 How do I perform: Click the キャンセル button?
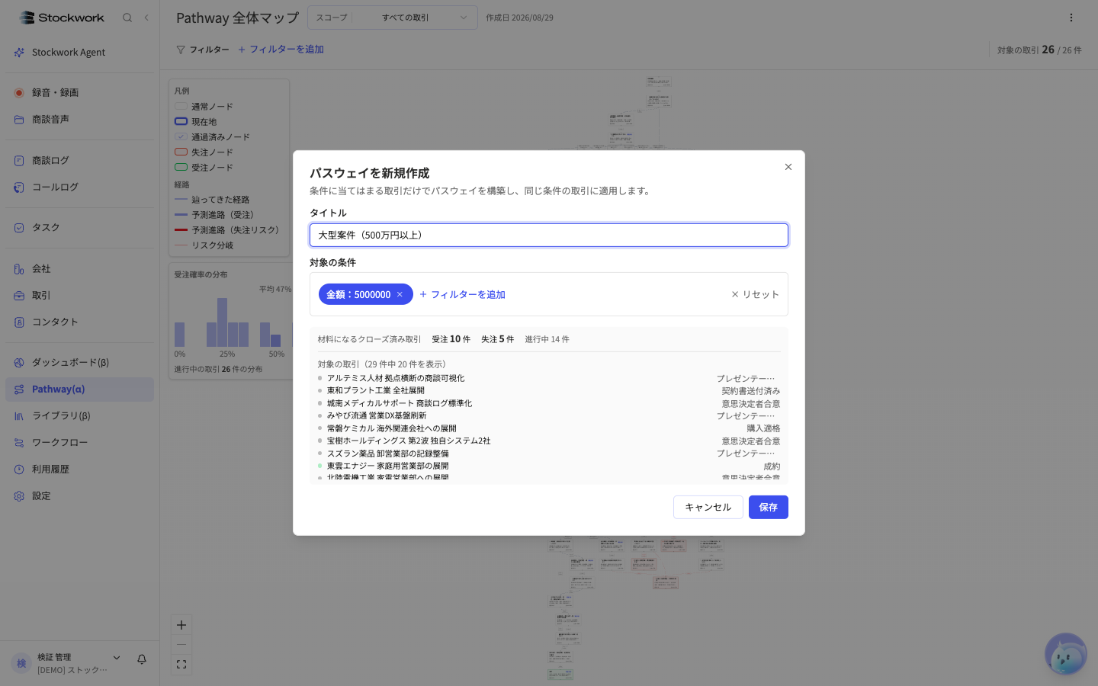[x=708, y=507]
